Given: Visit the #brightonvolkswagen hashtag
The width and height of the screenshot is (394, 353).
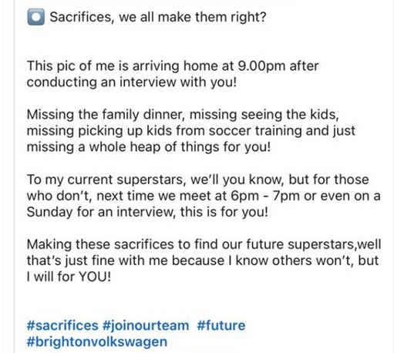Looking at the screenshot, I should click(x=97, y=341).
